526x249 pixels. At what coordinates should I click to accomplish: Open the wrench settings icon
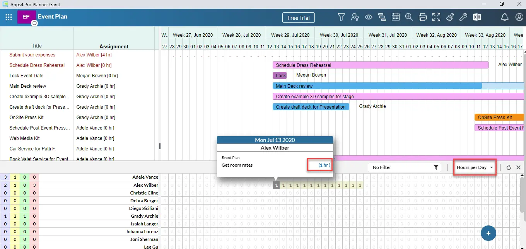click(463, 17)
